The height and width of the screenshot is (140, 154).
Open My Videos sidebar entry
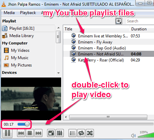(20, 50)
